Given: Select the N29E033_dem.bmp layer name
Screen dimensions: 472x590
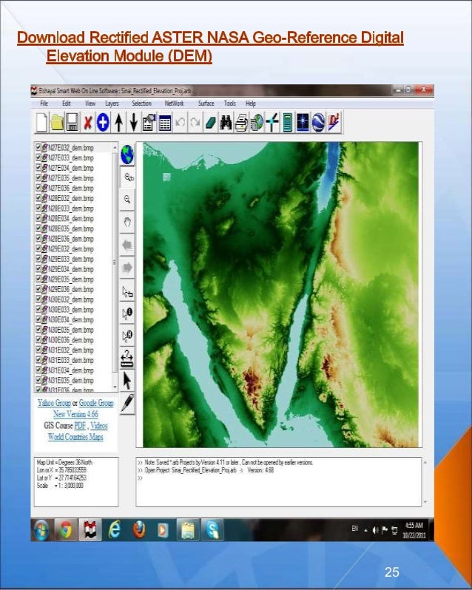Looking at the screenshot, I should coord(71,259).
